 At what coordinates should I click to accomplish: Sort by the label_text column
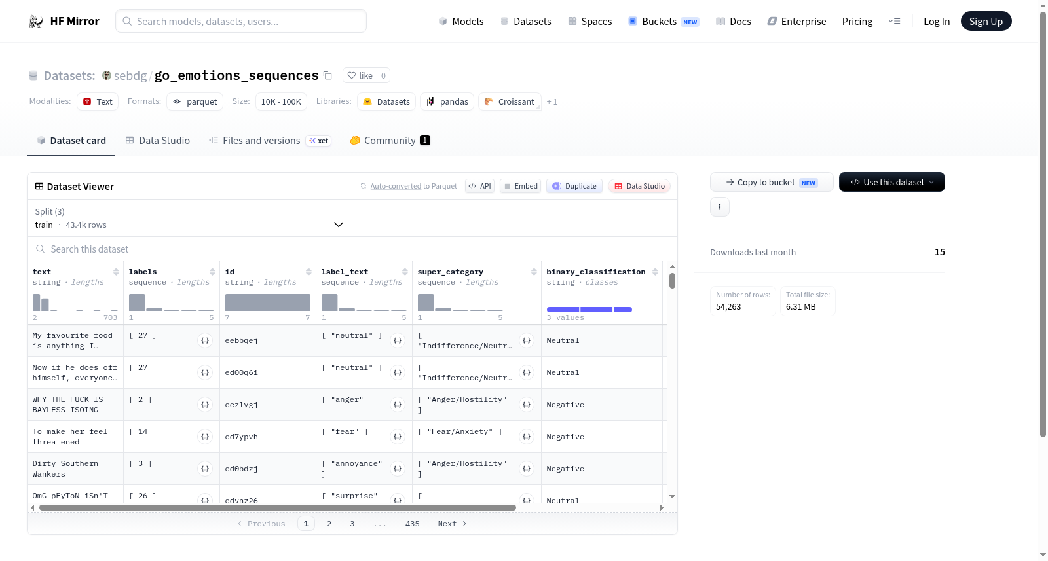[x=405, y=272]
